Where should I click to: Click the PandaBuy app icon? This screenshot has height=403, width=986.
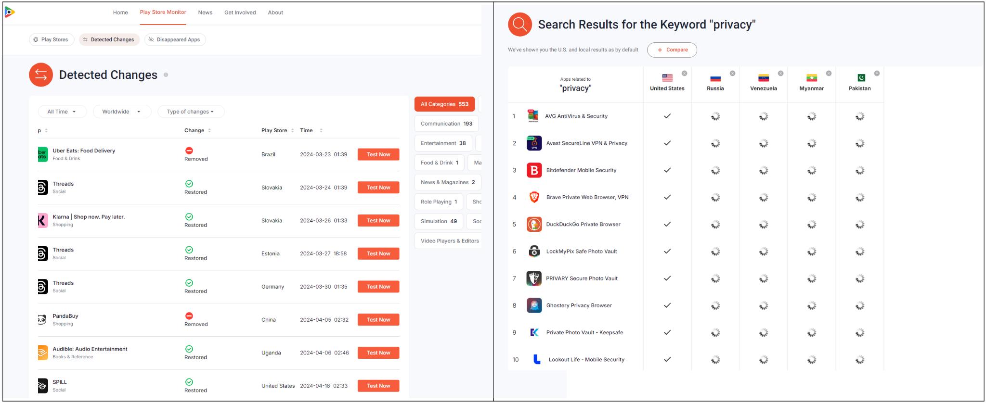tap(43, 320)
